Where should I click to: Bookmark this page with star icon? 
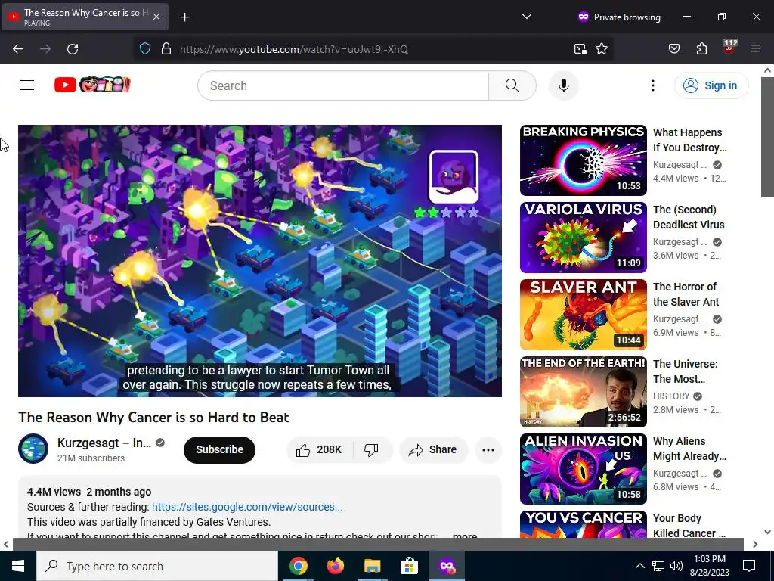coord(601,49)
